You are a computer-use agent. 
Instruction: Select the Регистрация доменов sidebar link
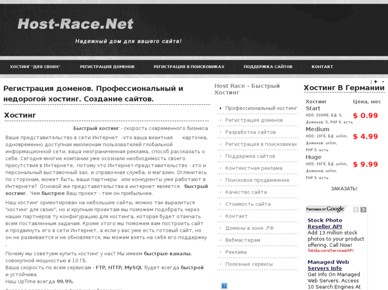(x=254, y=120)
